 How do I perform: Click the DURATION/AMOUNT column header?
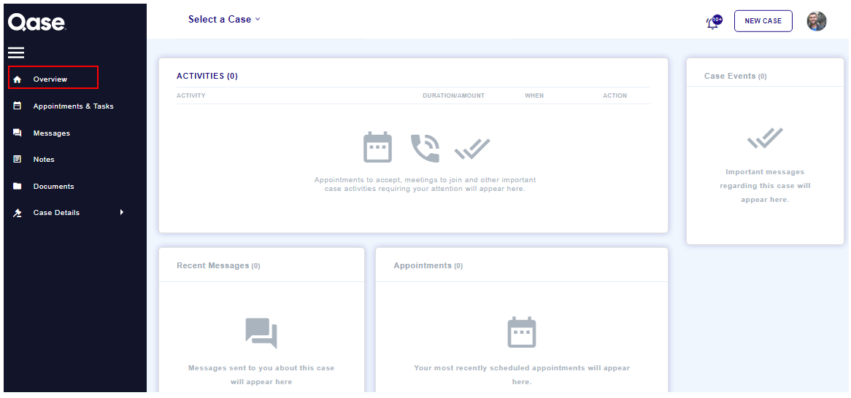click(x=454, y=95)
